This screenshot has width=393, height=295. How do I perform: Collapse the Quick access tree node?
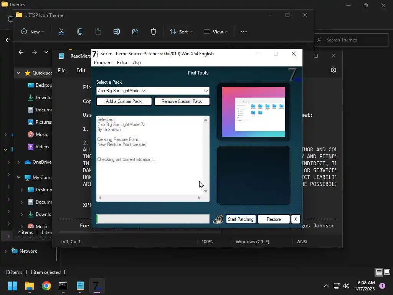pyautogui.click(x=18, y=73)
